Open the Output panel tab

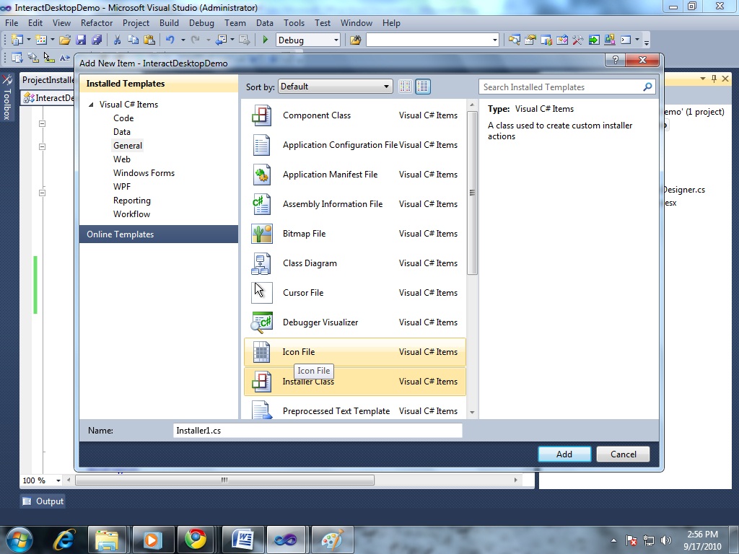coord(43,501)
